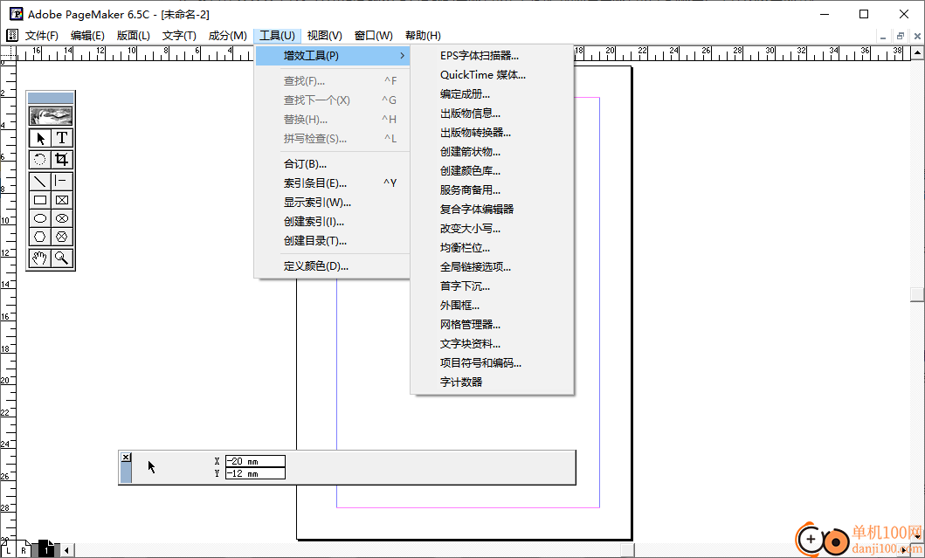This screenshot has height=558, width=925.
Task: Open the 编辑(E) menu
Action: tap(87, 36)
